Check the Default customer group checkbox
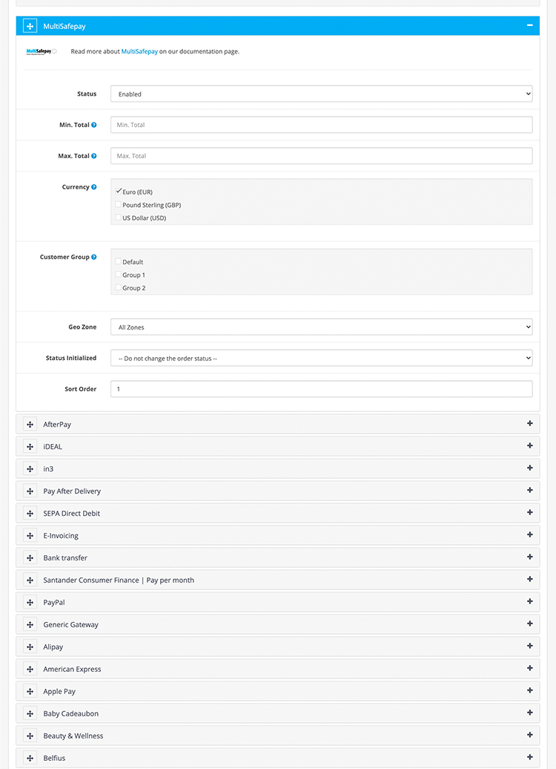 [x=119, y=261]
